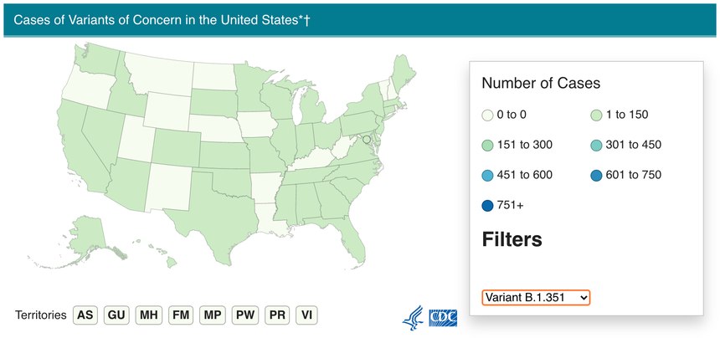Viewport: 720px width, 338px height.
Task: Select the PW territory button
Action: [244, 315]
